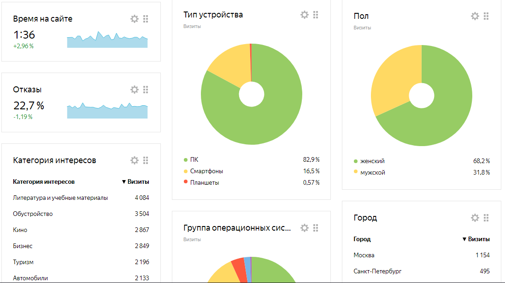Click value 1 154 for Москва
Screen dimensions: 505x283
click(x=482, y=255)
